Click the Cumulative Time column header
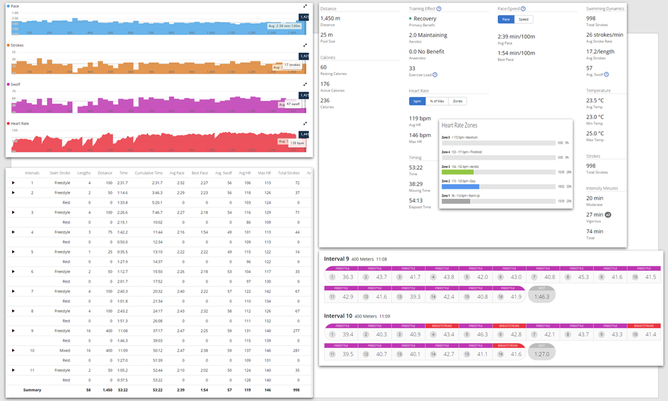The image size is (668, 401). tap(149, 173)
